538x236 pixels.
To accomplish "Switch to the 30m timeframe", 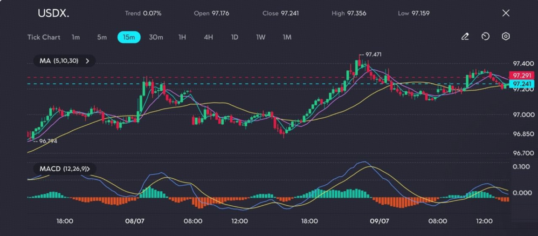I will coord(156,37).
